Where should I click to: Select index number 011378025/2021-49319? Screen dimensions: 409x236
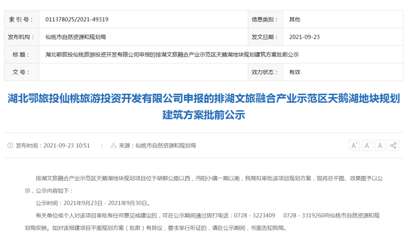pos(76,19)
